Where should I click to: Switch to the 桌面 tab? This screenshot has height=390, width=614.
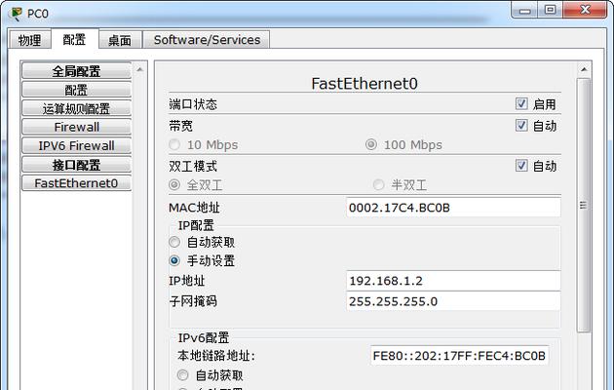[120, 40]
